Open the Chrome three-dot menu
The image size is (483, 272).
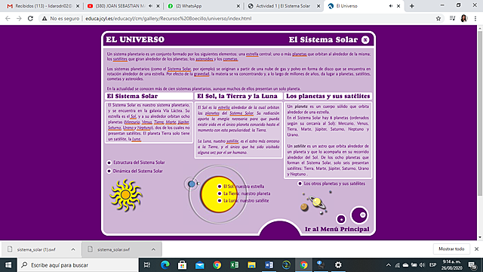[x=475, y=18]
